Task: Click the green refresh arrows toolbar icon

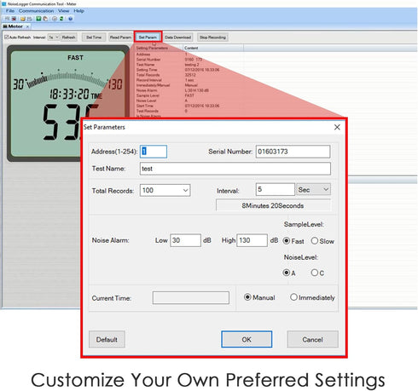Action: [61, 19]
